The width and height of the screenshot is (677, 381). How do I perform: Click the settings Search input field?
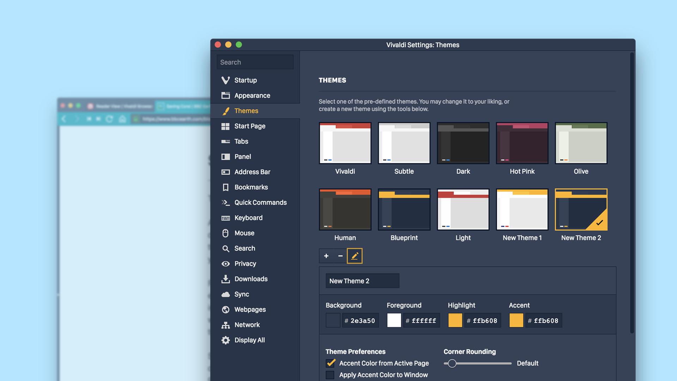[x=255, y=62]
